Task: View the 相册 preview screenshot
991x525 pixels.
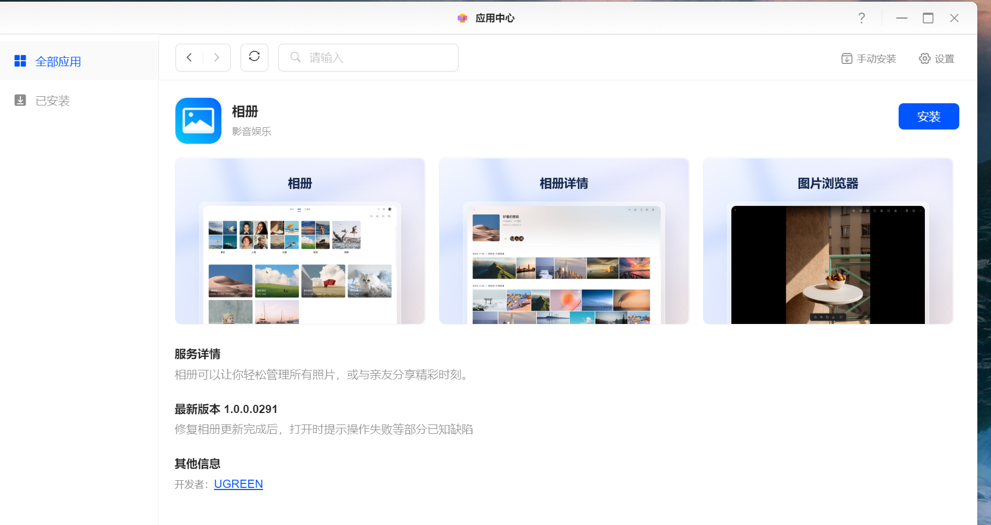Action: [x=300, y=241]
